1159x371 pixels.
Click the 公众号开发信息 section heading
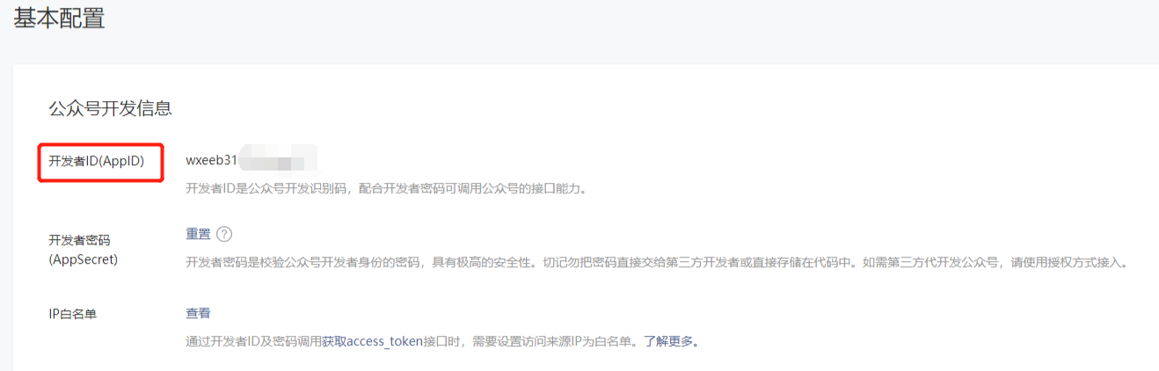[110, 108]
